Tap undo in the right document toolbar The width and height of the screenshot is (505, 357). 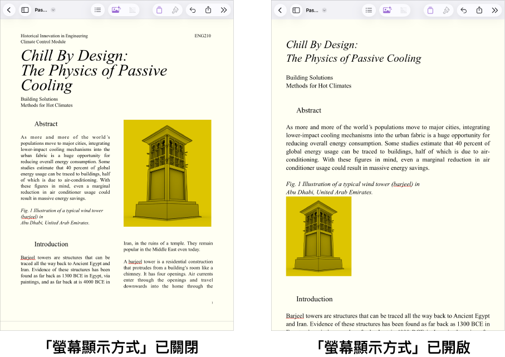tap(464, 9)
